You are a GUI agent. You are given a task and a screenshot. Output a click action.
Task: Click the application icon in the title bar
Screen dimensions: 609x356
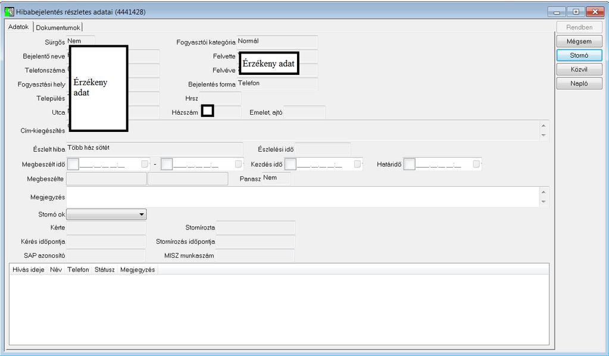point(10,12)
